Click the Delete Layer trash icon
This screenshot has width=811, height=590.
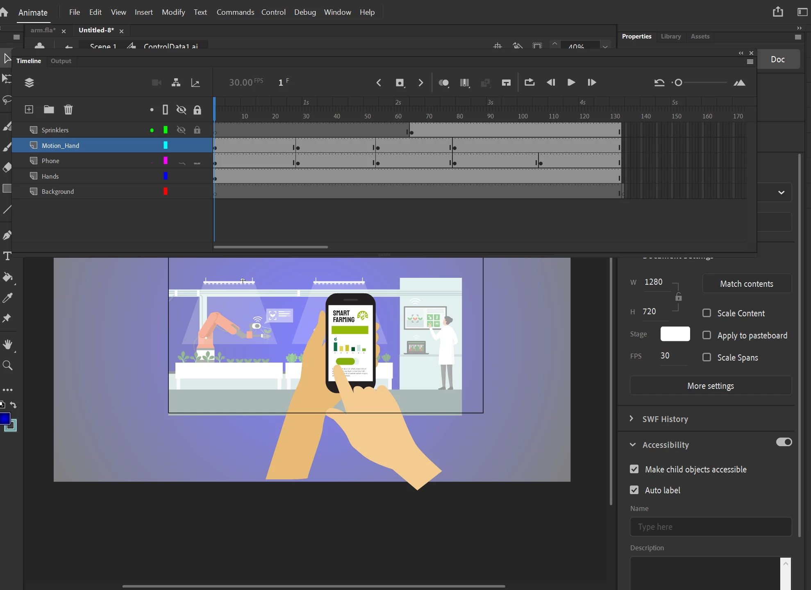(68, 109)
